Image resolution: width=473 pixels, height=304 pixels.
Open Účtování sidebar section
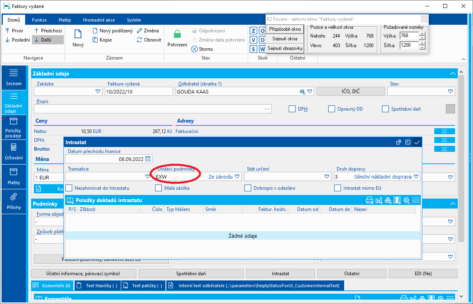click(14, 152)
